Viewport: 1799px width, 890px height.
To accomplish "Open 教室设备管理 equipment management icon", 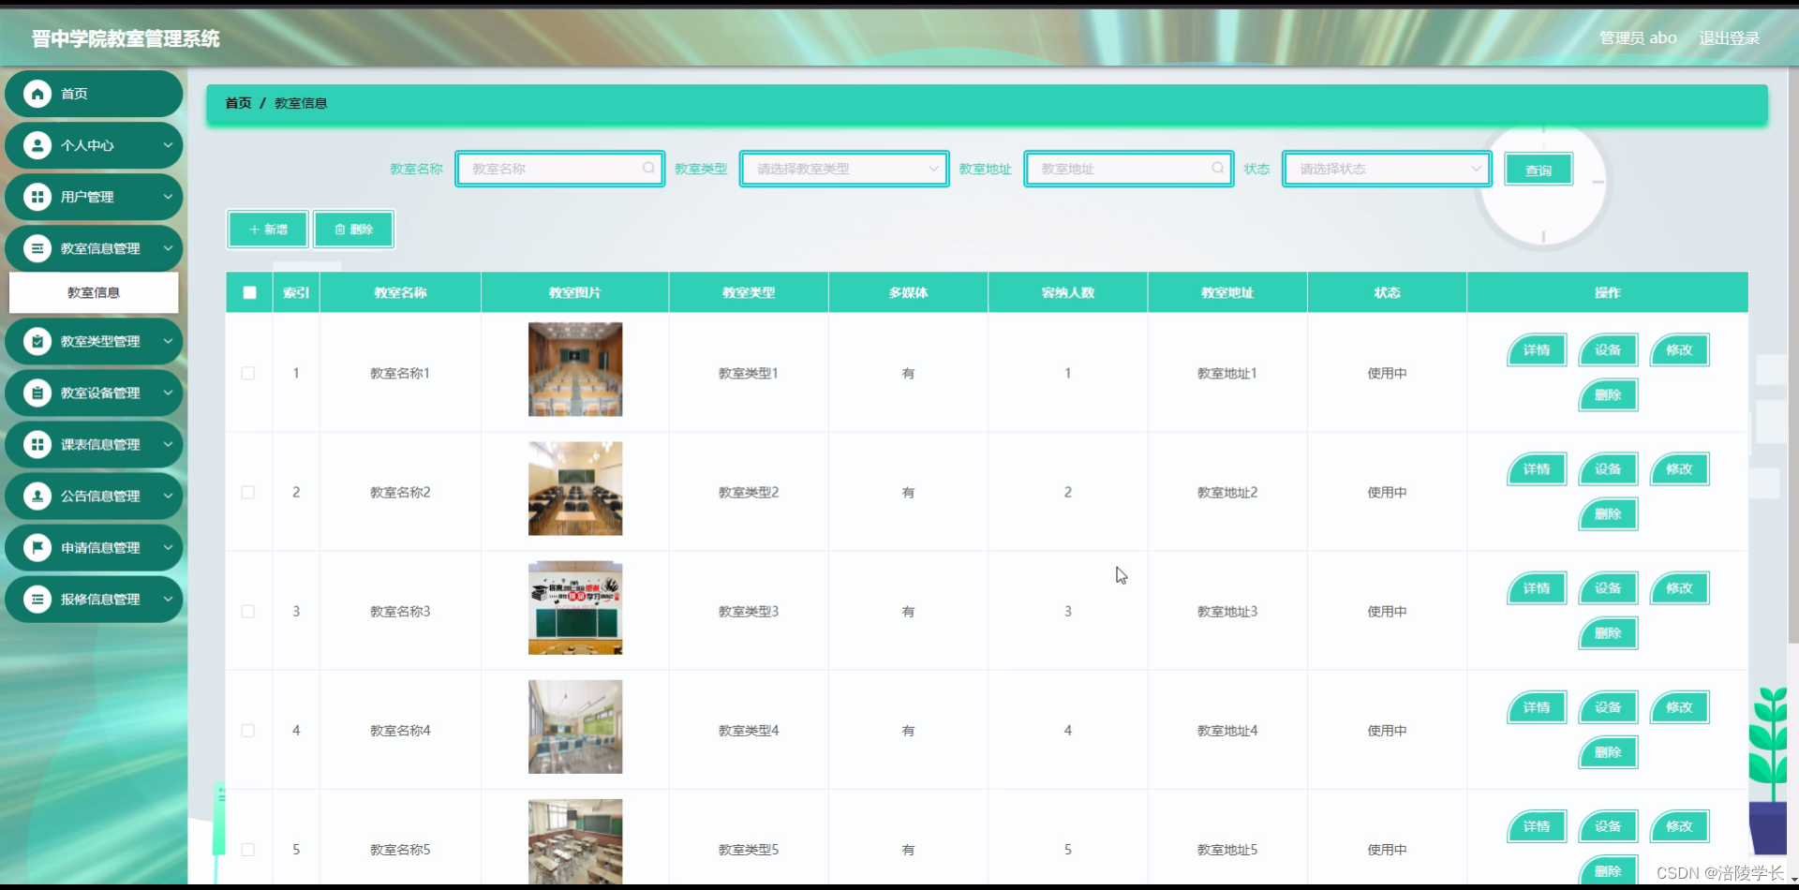I will click(37, 393).
